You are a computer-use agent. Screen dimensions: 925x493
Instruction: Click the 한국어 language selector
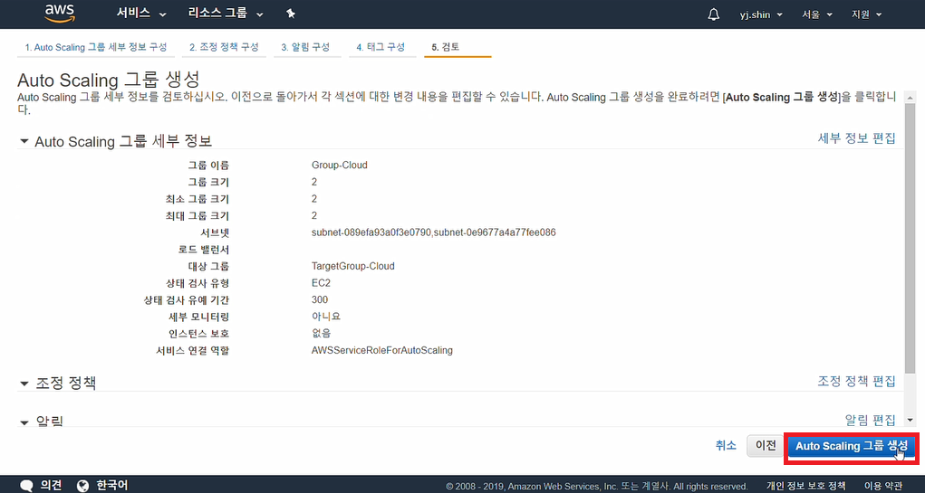pos(112,486)
